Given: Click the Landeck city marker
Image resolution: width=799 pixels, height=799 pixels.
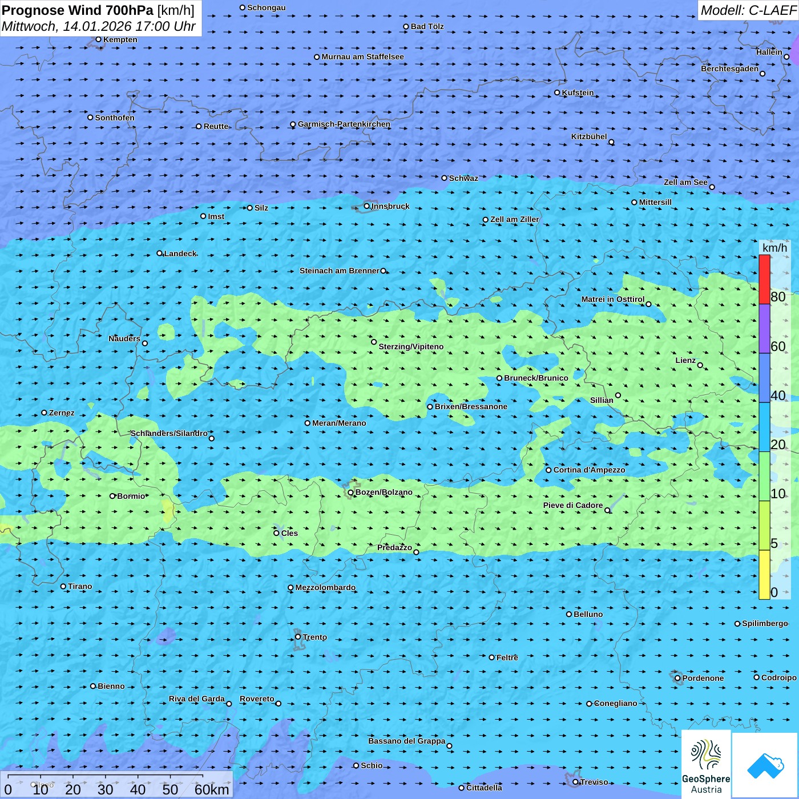Looking at the screenshot, I should pyautogui.click(x=159, y=253).
